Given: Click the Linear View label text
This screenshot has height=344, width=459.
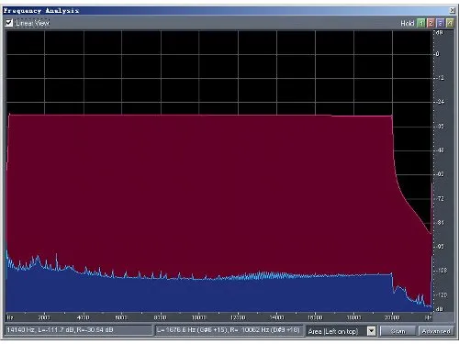Looking at the screenshot, I should click(x=32, y=23).
